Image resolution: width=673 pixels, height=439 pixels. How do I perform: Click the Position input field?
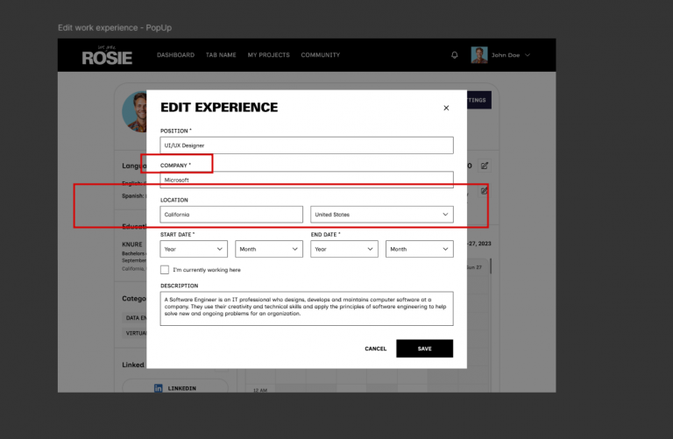pos(307,145)
